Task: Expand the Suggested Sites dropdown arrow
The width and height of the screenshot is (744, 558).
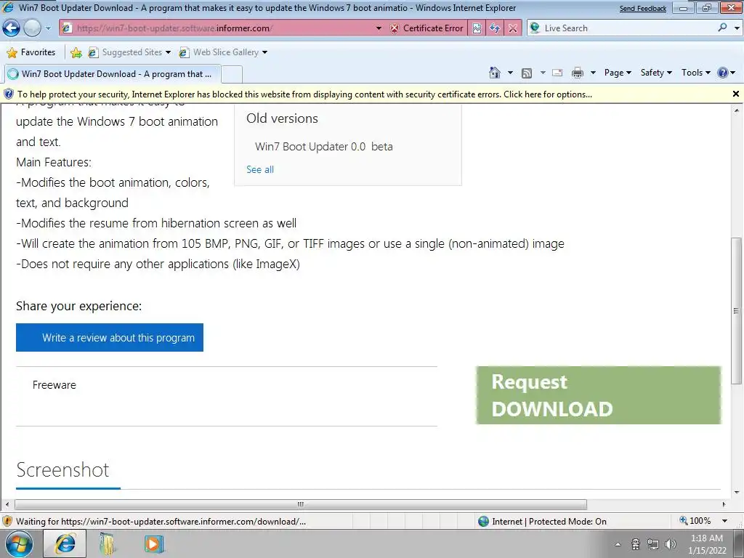Action: point(169,52)
